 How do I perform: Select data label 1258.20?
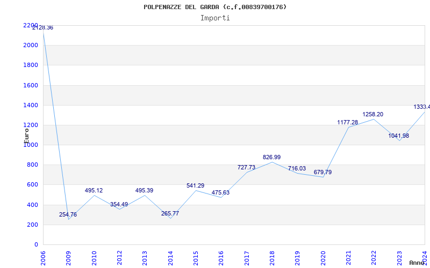(x=373, y=115)
